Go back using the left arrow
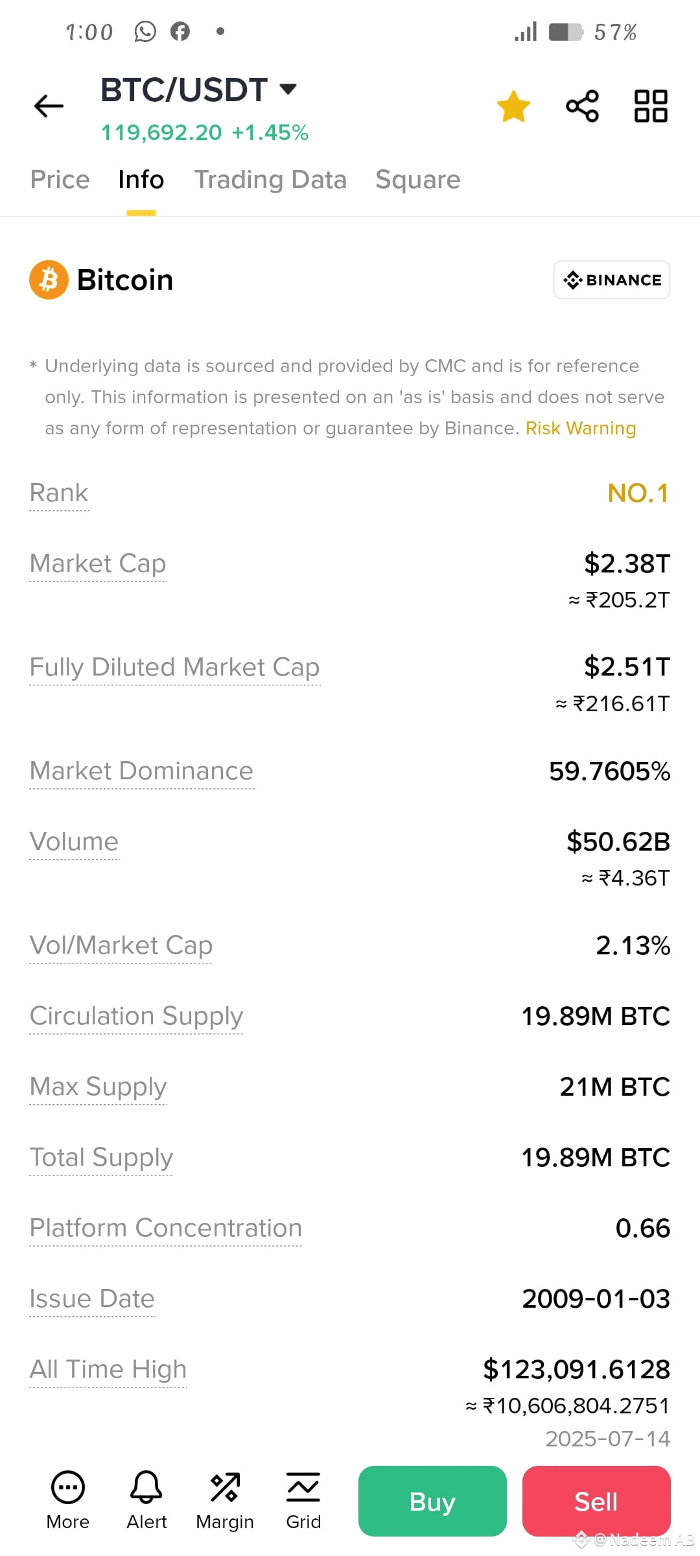 click(x=49, y=106)
